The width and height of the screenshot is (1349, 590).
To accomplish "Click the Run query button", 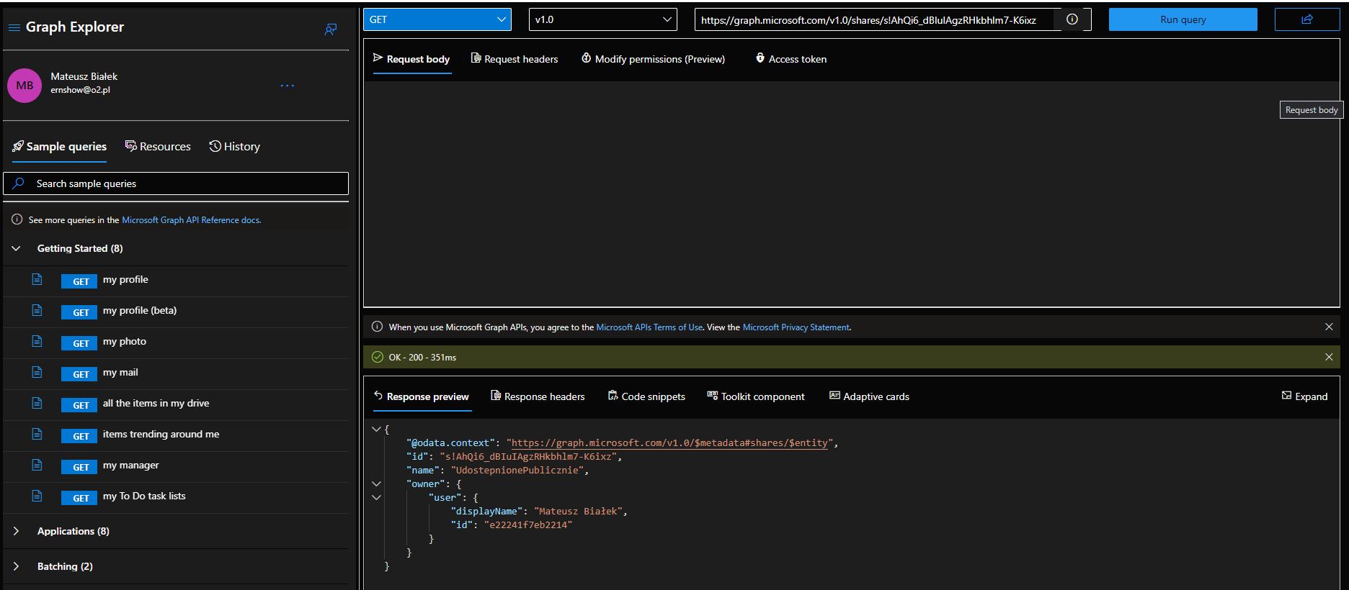I will (1183, 19).
